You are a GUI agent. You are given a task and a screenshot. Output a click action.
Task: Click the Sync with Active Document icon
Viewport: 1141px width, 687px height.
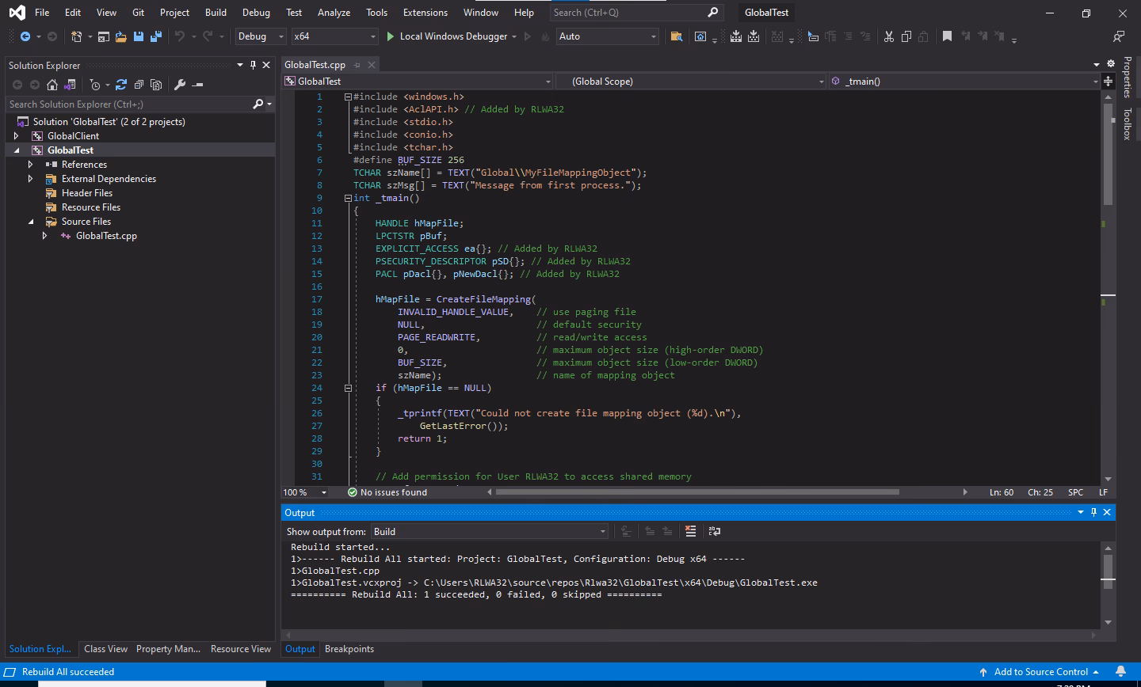pos(120,85)
